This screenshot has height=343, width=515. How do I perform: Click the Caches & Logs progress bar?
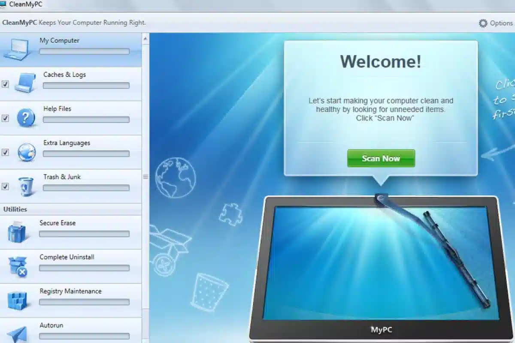(x=86, y=85)
